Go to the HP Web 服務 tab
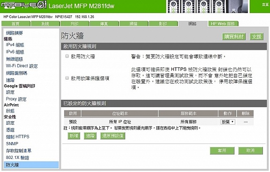 [x=223, y=24]
